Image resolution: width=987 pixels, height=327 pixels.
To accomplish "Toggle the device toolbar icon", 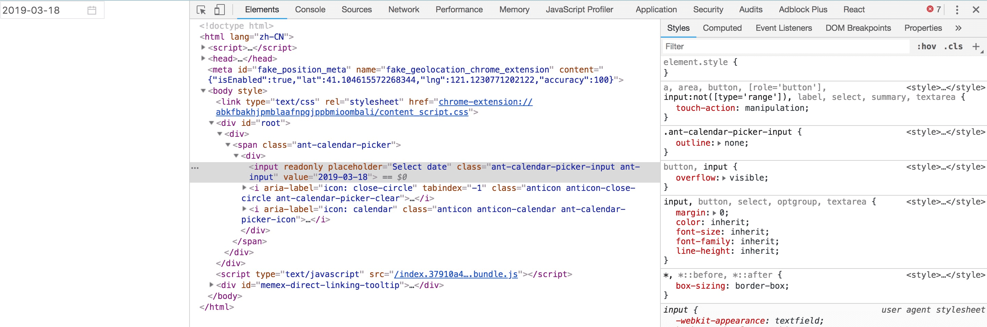I will point(219,10).
